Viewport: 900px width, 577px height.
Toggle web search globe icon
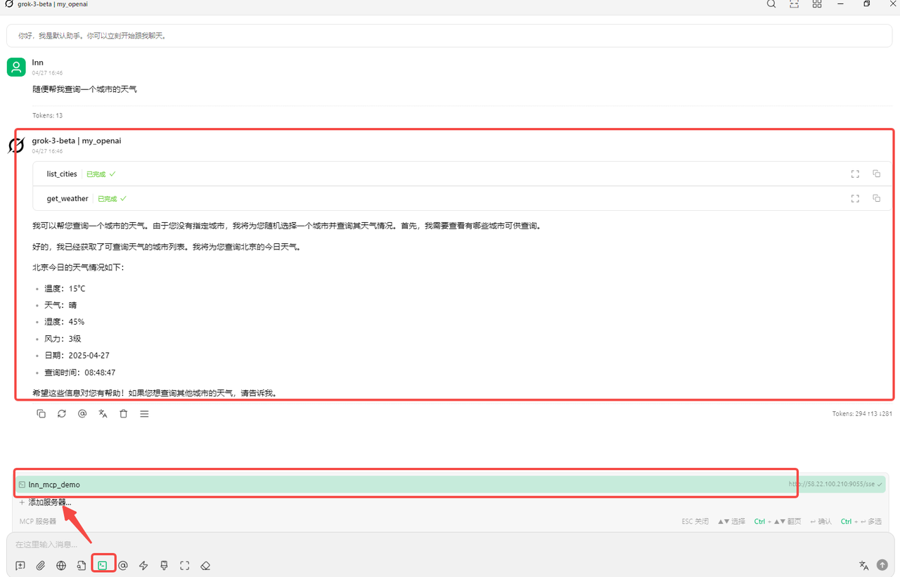tap(61, 566)
